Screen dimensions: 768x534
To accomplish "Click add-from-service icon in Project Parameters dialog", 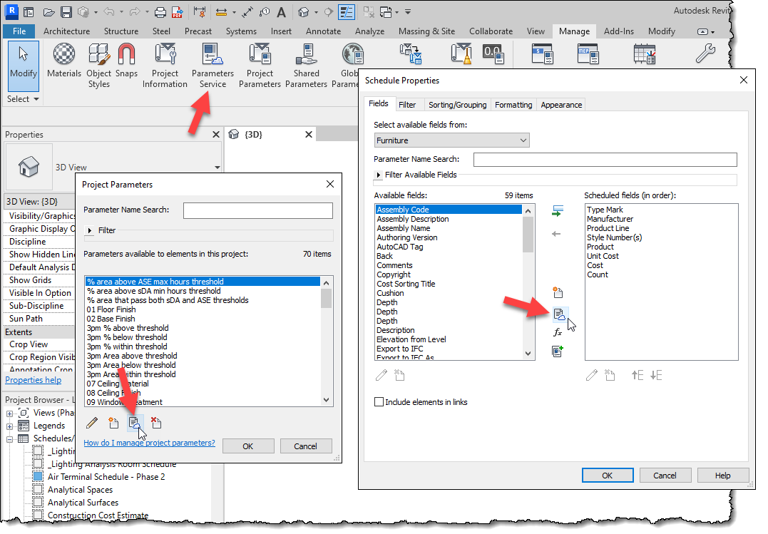I will (135, 422).
